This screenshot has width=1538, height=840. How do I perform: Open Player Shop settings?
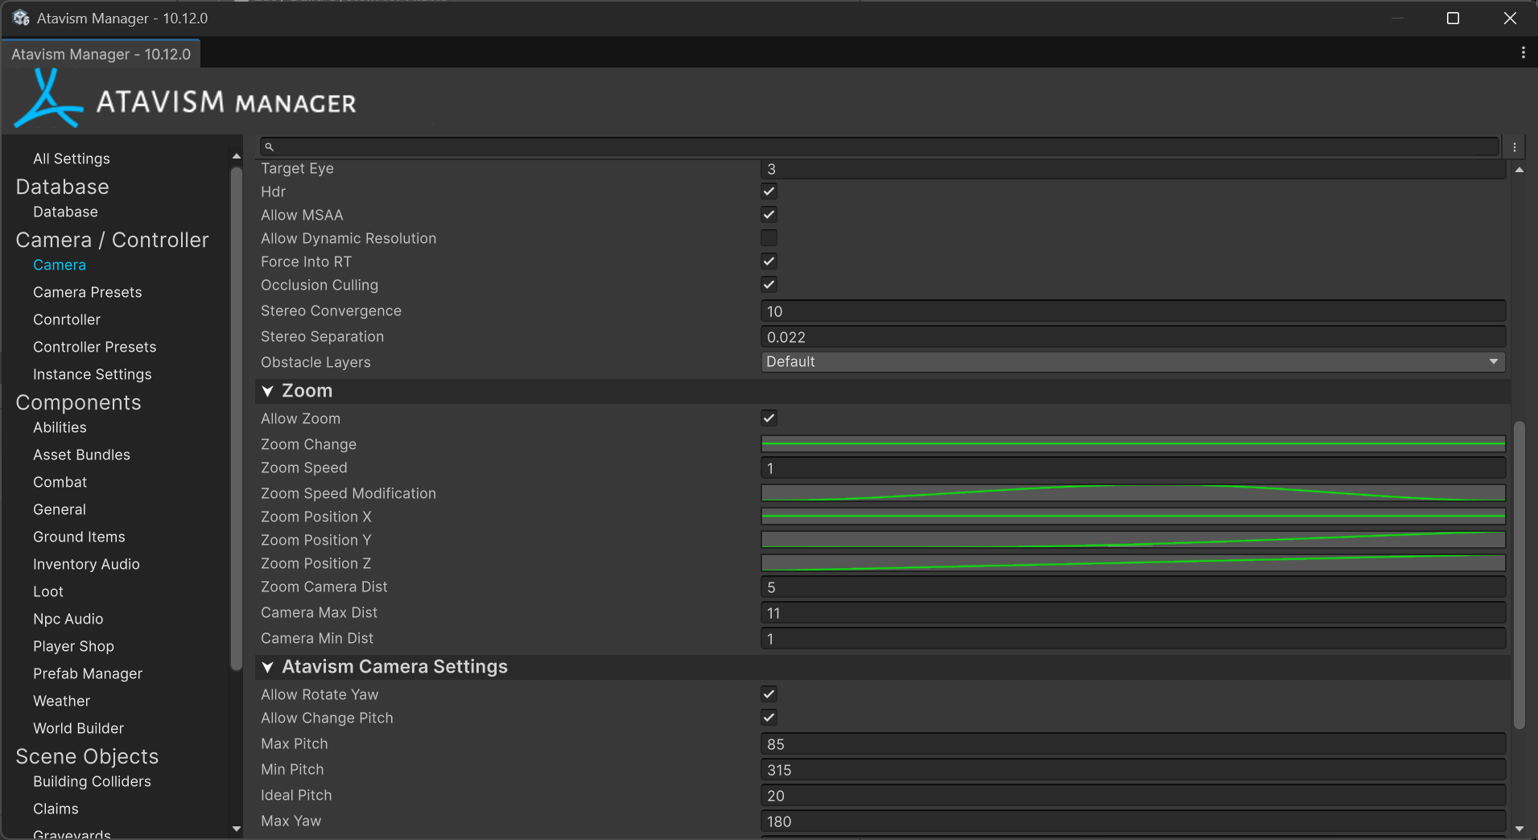(74, 646)
